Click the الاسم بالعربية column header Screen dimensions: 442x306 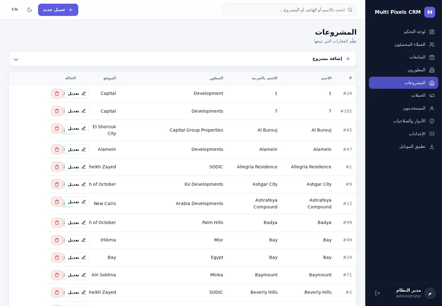point(264,78)
